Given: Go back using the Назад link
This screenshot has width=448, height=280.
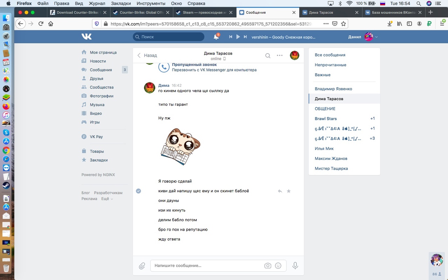Looking at the screenshot, I should tap(147, 55).
